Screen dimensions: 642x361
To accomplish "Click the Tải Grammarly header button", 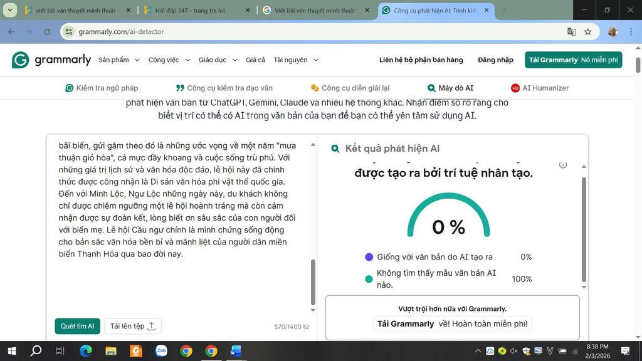I will [x=573, y=60].
